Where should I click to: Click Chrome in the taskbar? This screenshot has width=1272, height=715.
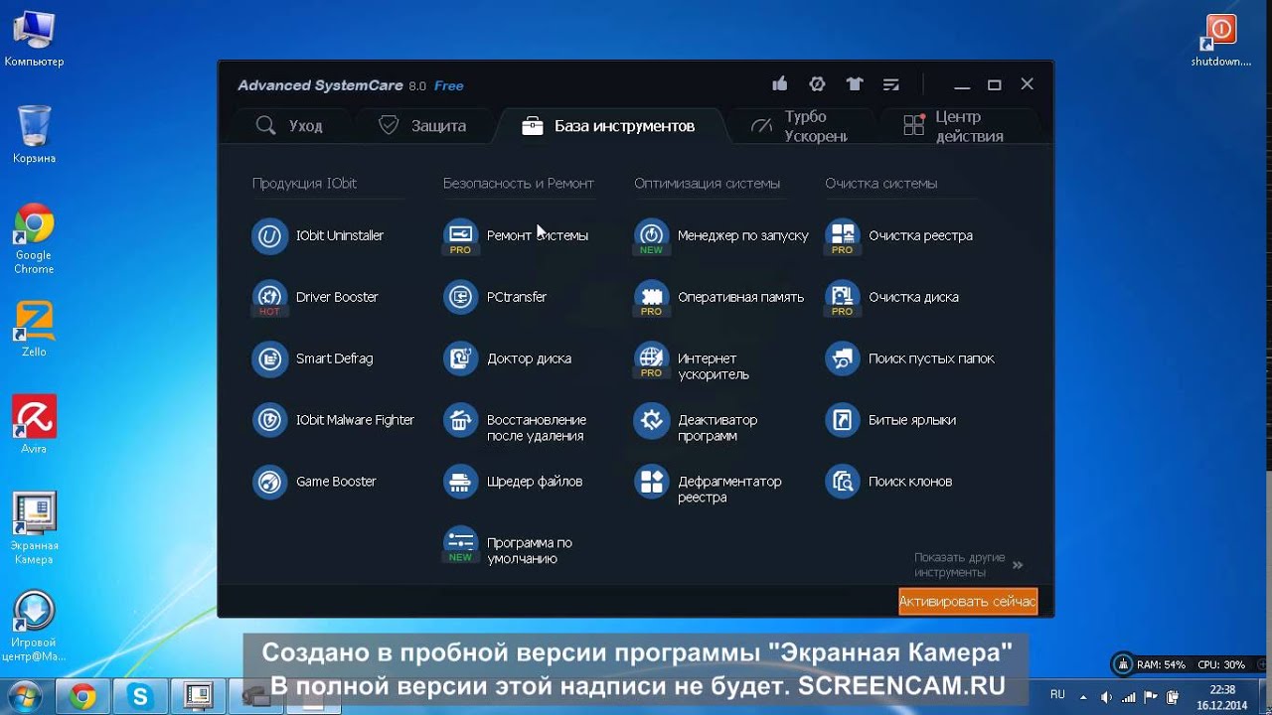[82, 697]
